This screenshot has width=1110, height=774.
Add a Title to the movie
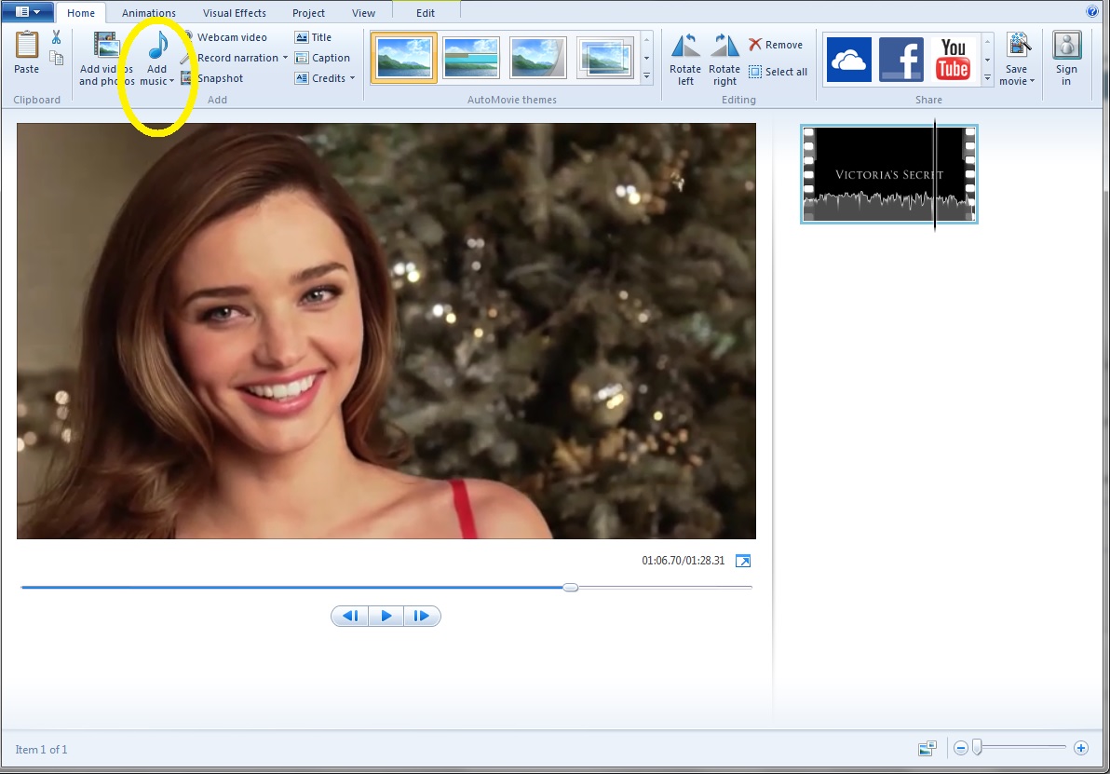tap(314, 37)
